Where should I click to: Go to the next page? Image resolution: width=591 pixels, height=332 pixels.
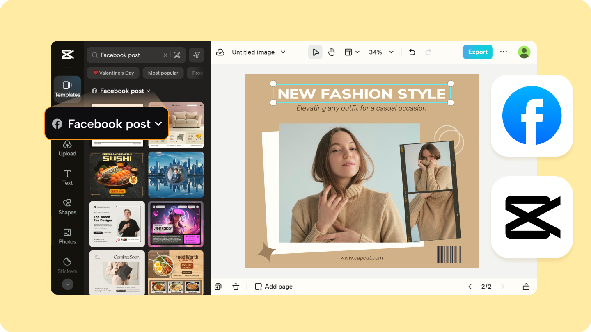pyautogui.click(x=503, y=287)
